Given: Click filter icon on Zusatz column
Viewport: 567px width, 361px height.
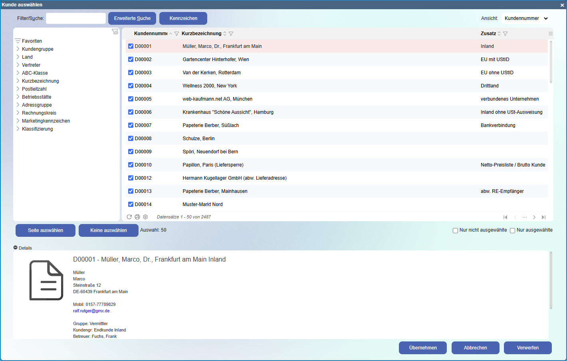Looking at the screenshot, I should click(x=505, y=34).
